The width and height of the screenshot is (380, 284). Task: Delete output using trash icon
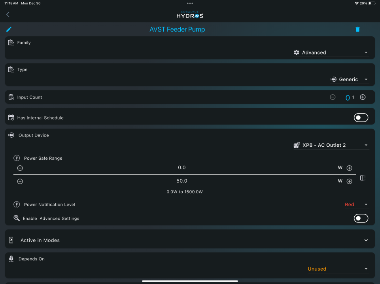pos(357,29)
